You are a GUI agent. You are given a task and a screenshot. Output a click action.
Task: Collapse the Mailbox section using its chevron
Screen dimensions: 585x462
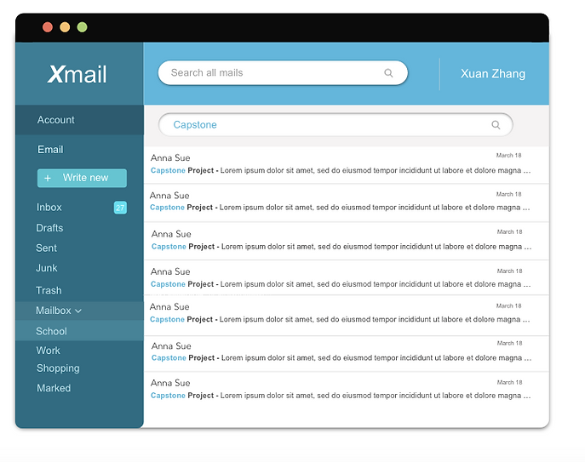click(x=78, y=311)
